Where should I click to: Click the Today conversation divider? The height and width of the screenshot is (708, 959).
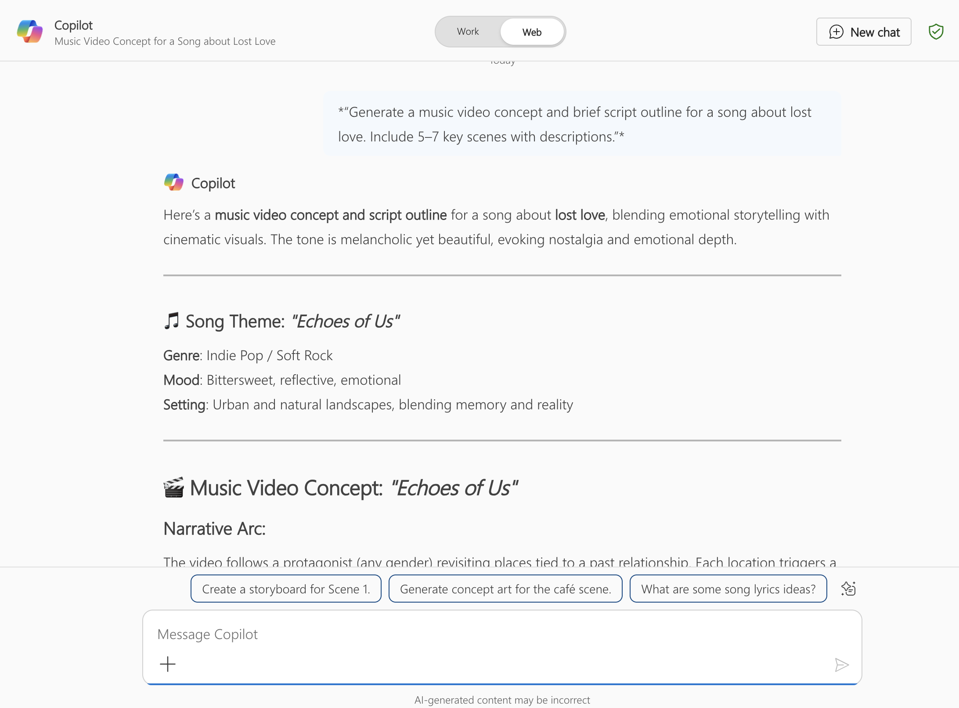(x=503, y=61)
